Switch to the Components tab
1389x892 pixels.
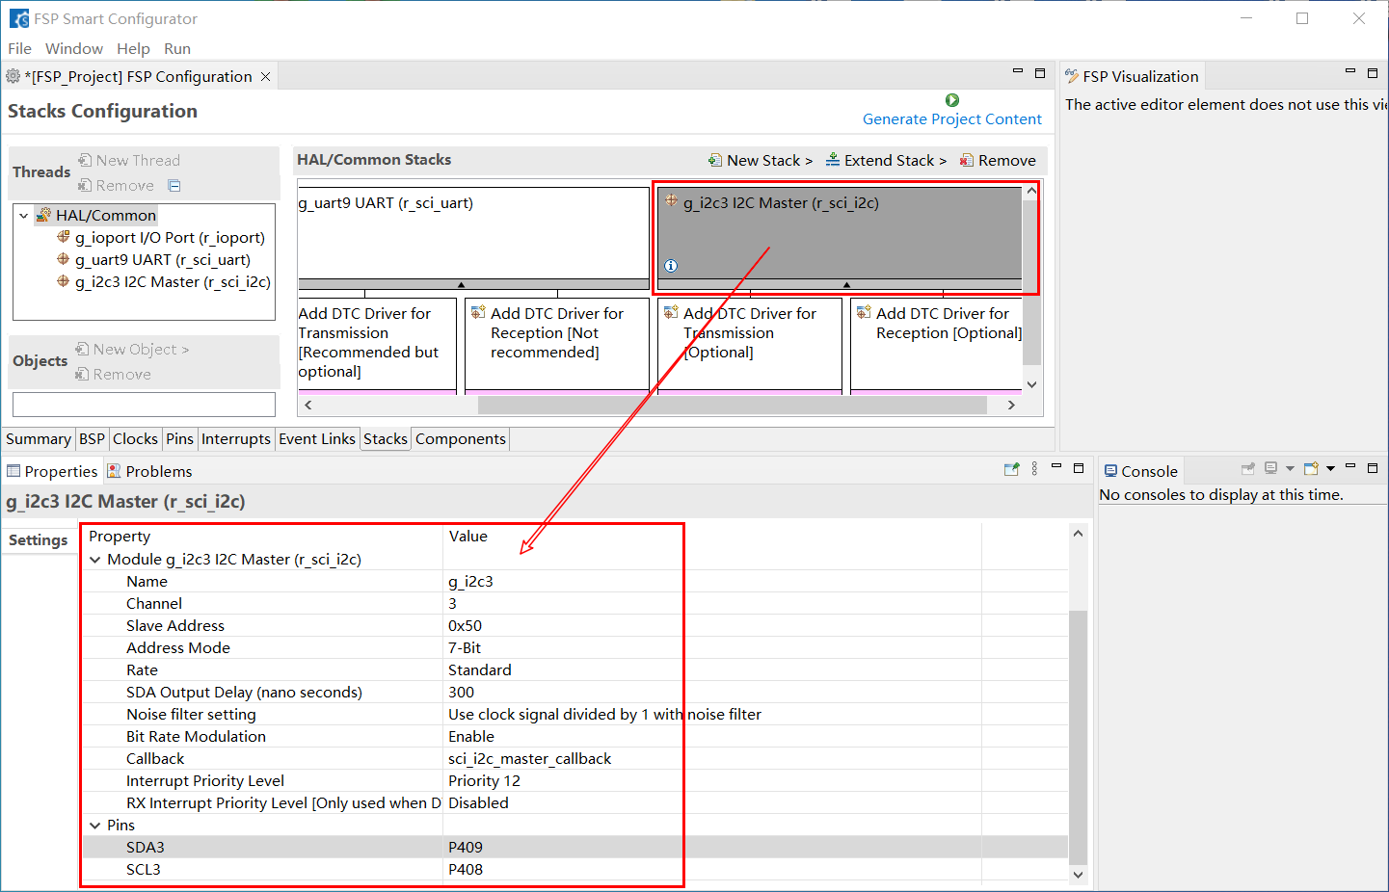(x=461, y=438)
